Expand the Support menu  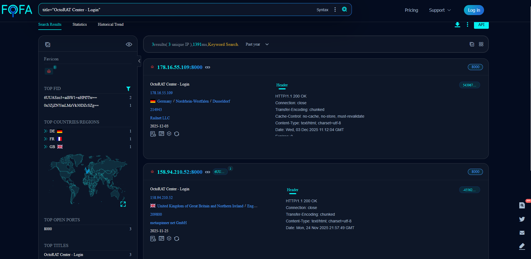pos(440,10)
